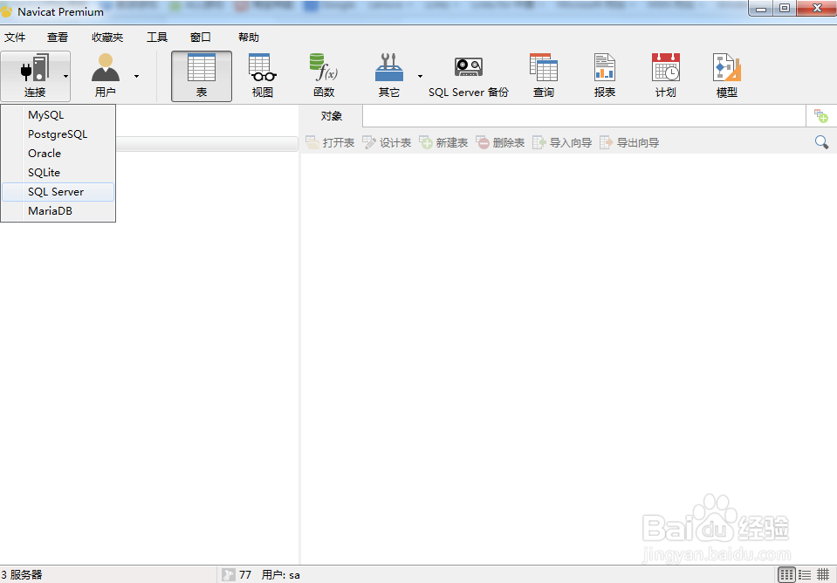Click the search magnifier icon

pos(821,142)
